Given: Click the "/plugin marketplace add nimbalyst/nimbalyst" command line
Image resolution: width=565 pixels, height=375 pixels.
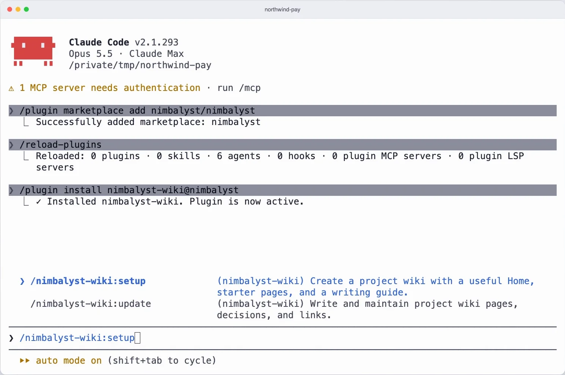Looking at the screenshot, I should 282,111.
